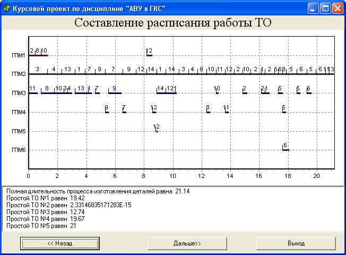Viewport: 346px width, 255px height.
Task: Select the red bar labeled 12 in ГПМ1
Action: click(149, 55)
